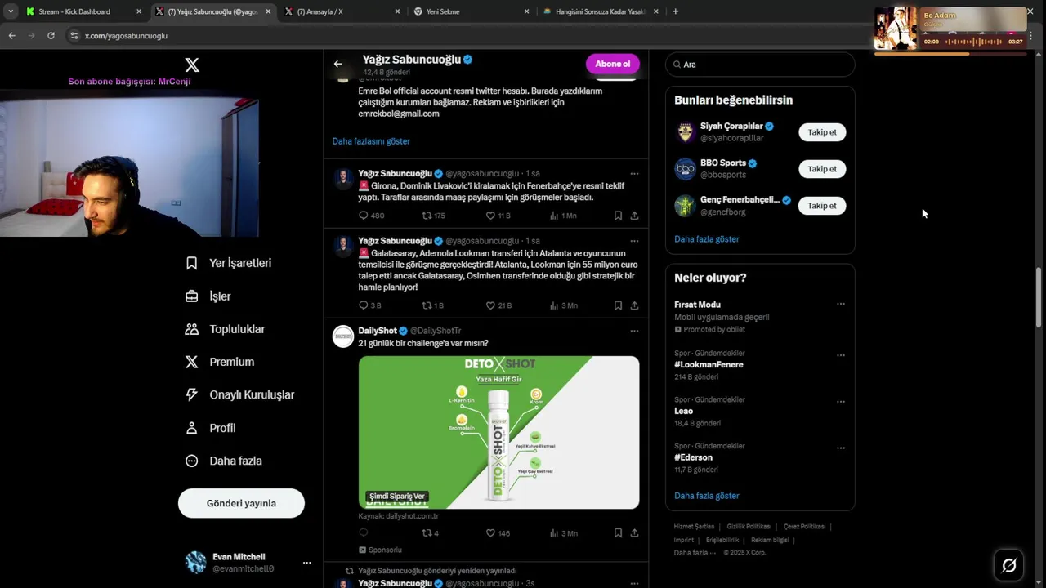Open more options on the Galatasaray Lookman post
Viewport: 1046px width, 588px height.
pyautogui.click(x=634, y=241)
